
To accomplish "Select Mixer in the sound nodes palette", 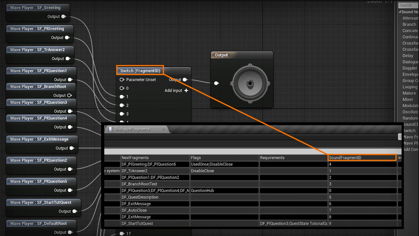I will coord(408,99).
